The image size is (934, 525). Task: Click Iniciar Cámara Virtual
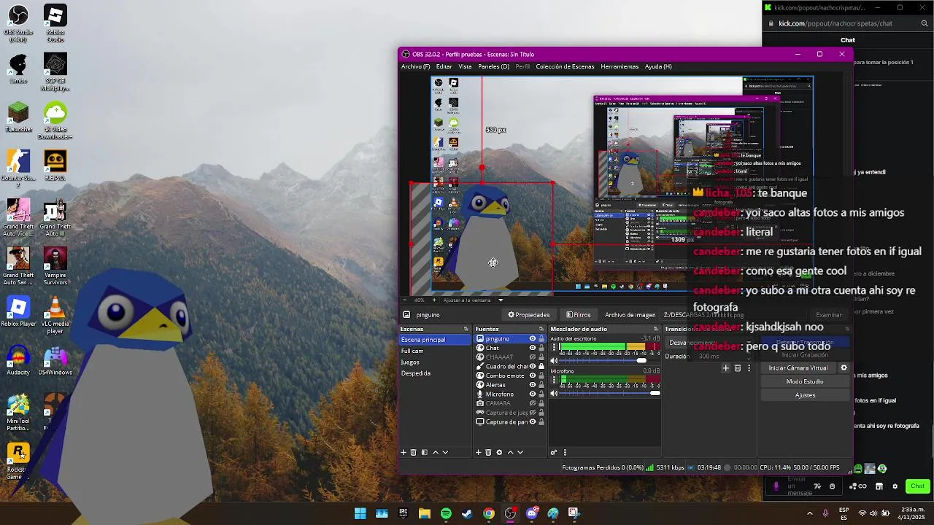click(798, 367)
